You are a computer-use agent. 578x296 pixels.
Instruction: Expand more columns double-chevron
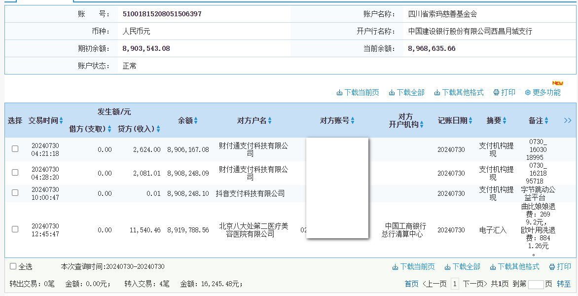click(568, 120)
